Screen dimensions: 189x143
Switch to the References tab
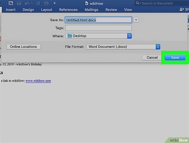68,10
